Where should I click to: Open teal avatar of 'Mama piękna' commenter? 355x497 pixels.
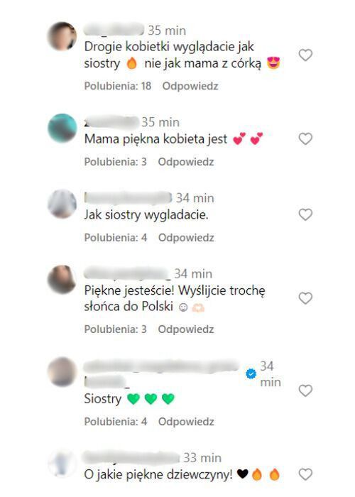tap(62, 128)
